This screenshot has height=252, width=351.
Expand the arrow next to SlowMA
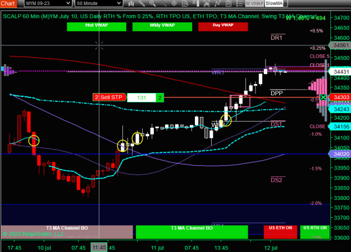click(x=285, y=3)
